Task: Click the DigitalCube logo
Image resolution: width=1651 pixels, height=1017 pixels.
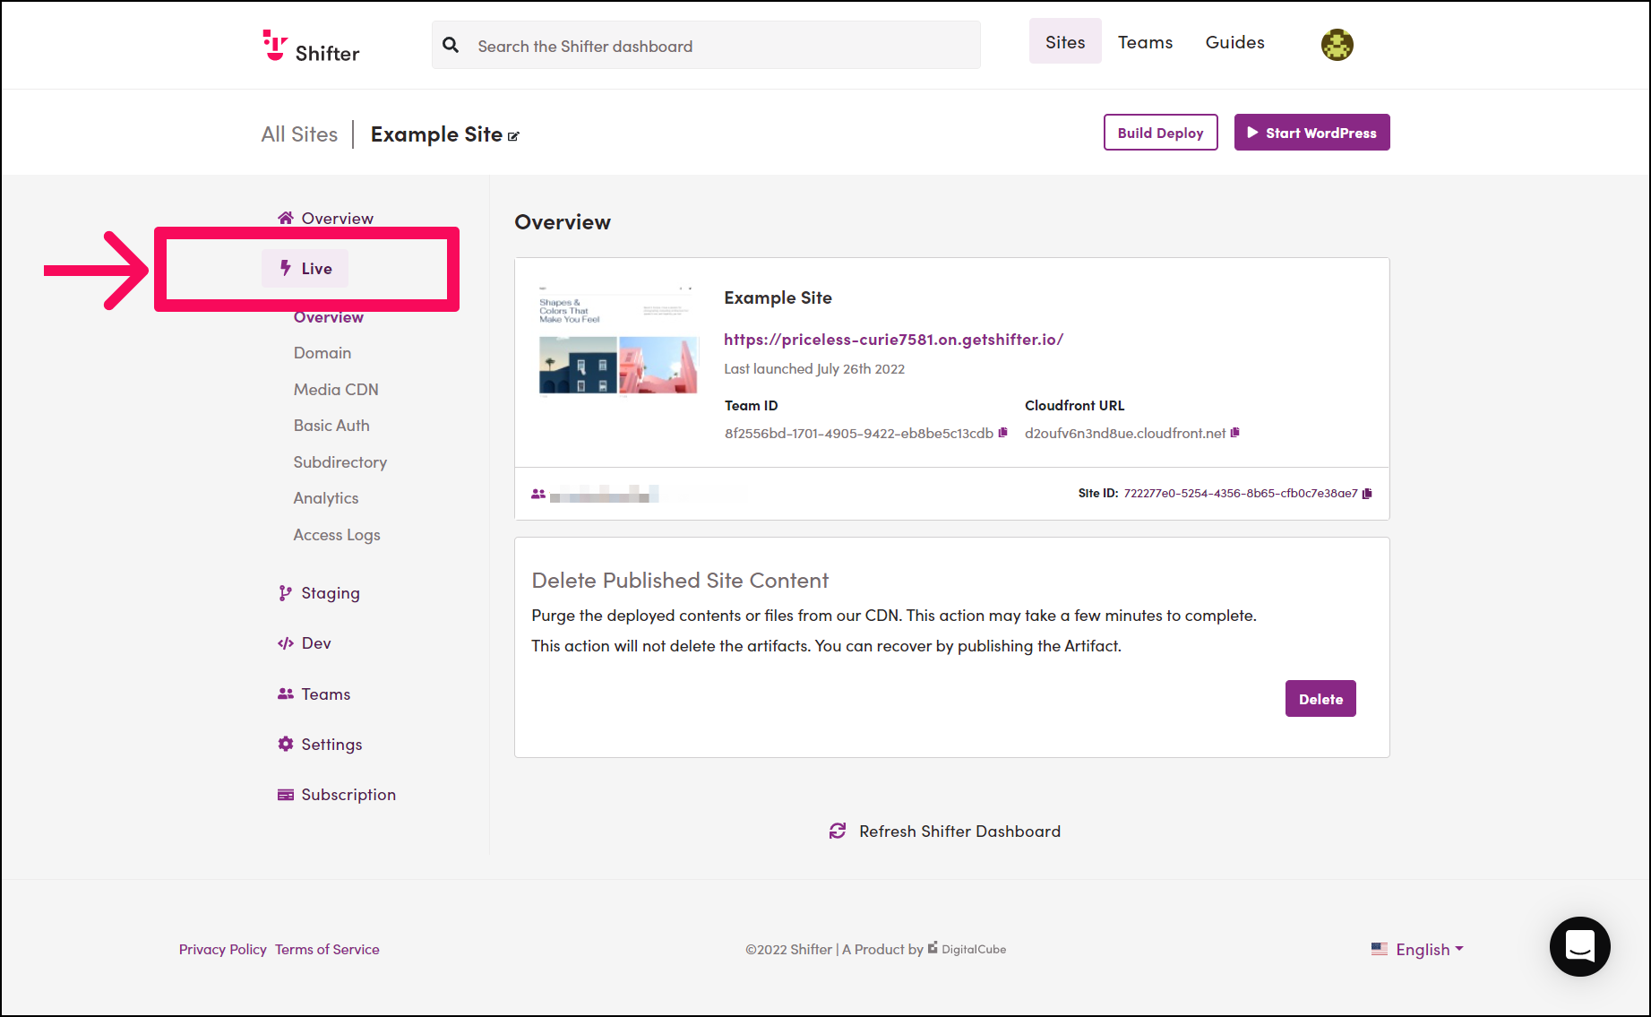Action: point(967,948)
